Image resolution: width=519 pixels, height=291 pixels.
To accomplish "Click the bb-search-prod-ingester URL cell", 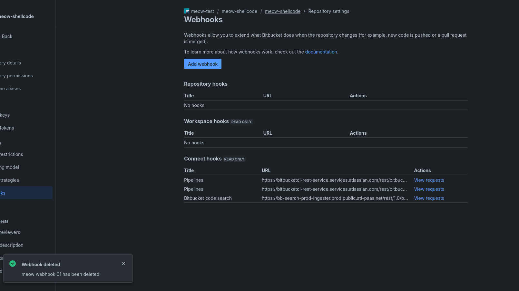I will [335, 198].
